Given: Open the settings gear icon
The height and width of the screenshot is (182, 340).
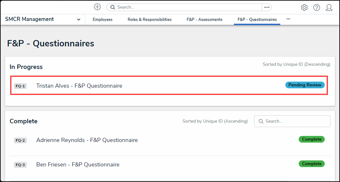Looking at the screenshot, I should 304,8.
